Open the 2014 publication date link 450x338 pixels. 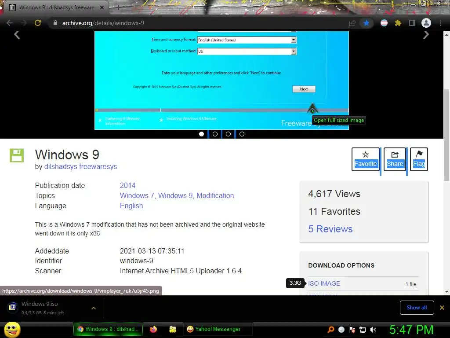pos(127,185)
